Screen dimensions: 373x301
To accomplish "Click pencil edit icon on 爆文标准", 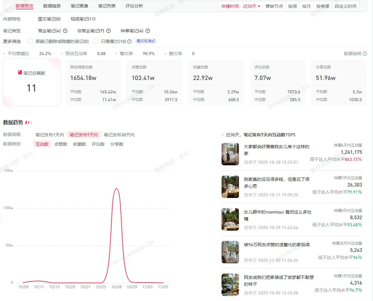I will pyautogui.click(x=153, y=41).
